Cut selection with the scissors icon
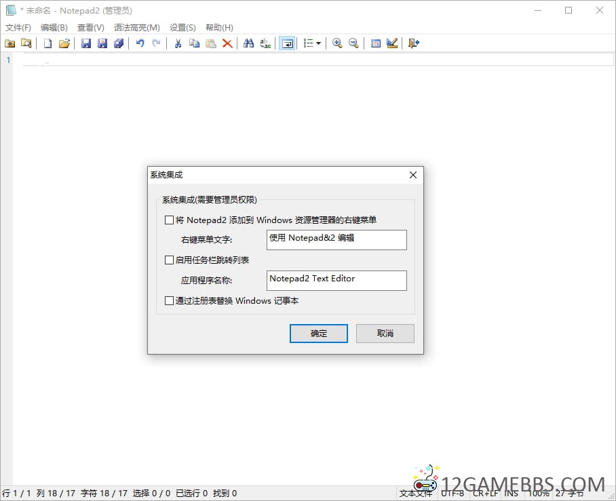The height and width of the screenshot is (501, 616). 178,43
